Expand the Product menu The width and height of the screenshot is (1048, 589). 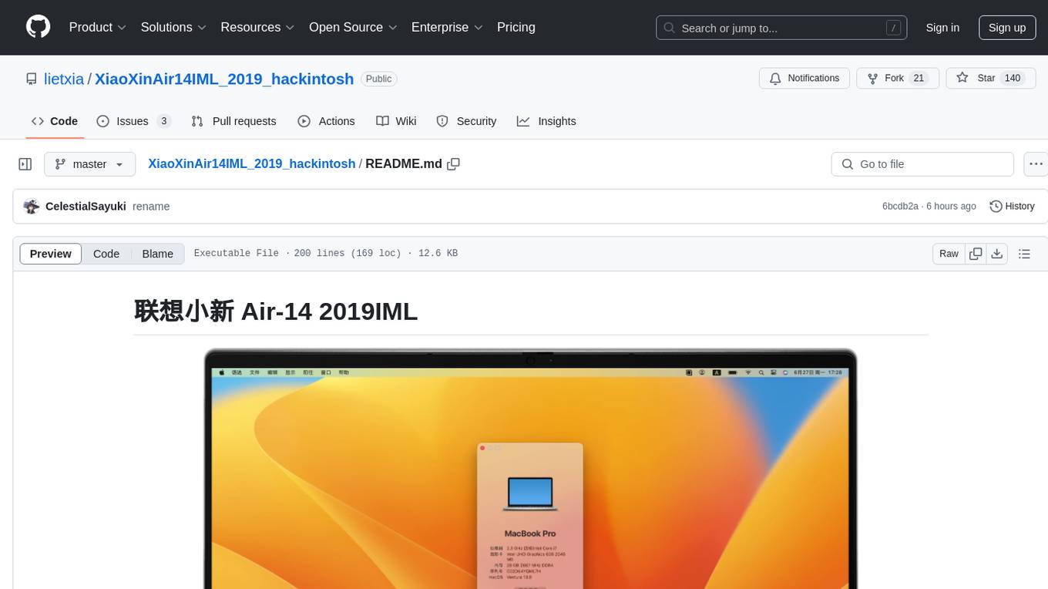[98, 27]
